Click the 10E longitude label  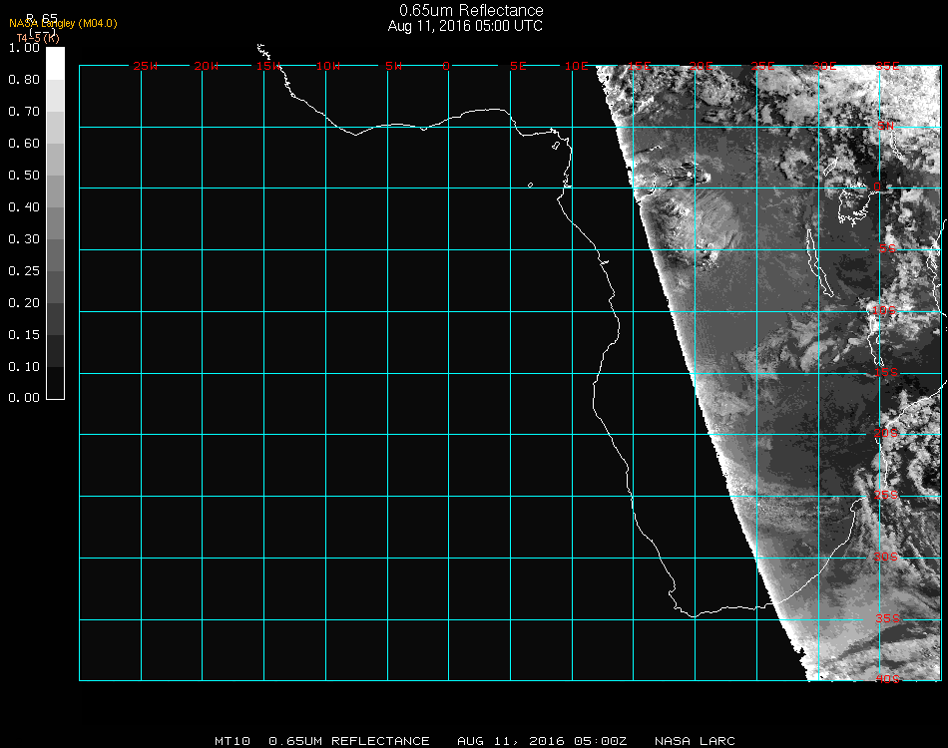[576, 66]
